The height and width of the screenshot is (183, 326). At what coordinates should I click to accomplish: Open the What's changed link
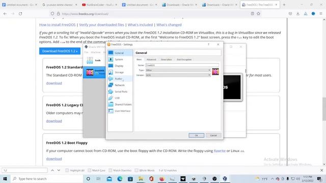(169, 25)
